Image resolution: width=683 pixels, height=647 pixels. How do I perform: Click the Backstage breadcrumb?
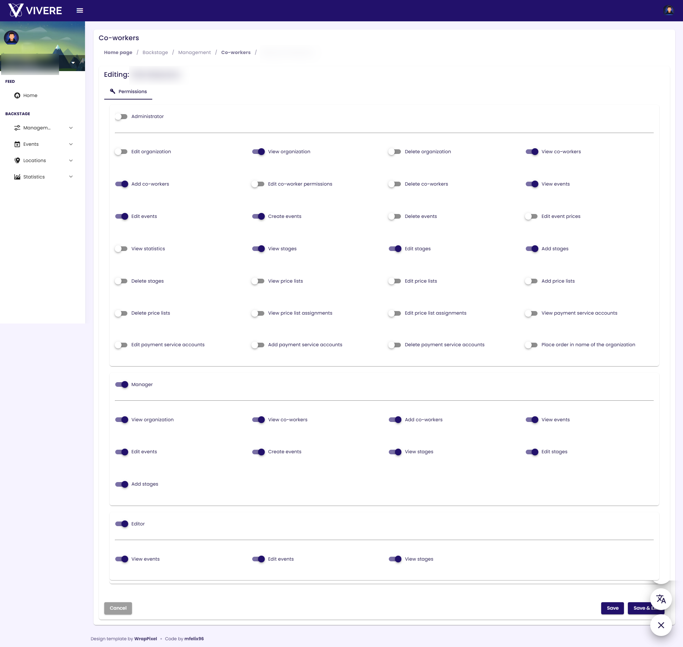click(x=155, y=52)
